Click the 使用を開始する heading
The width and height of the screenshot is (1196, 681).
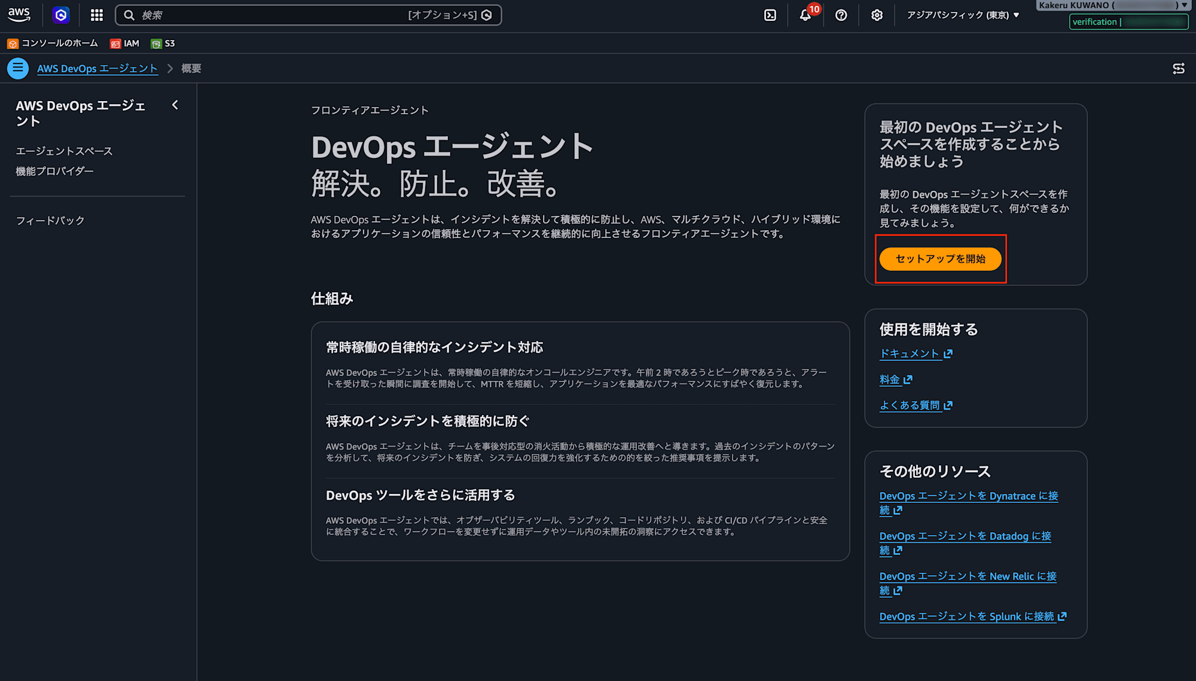[929, 329]
